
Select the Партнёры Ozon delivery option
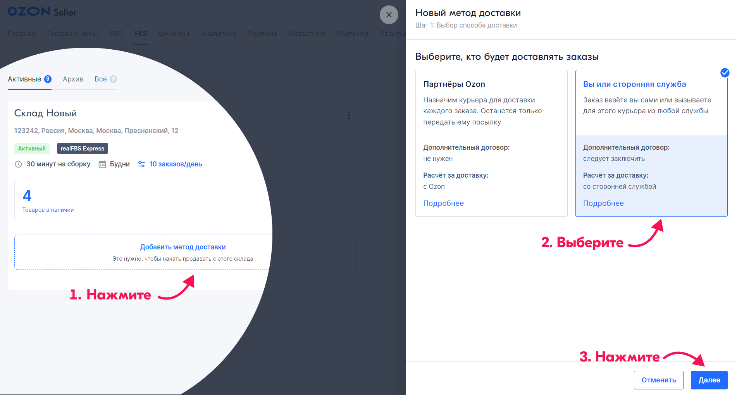pos(491,116)
